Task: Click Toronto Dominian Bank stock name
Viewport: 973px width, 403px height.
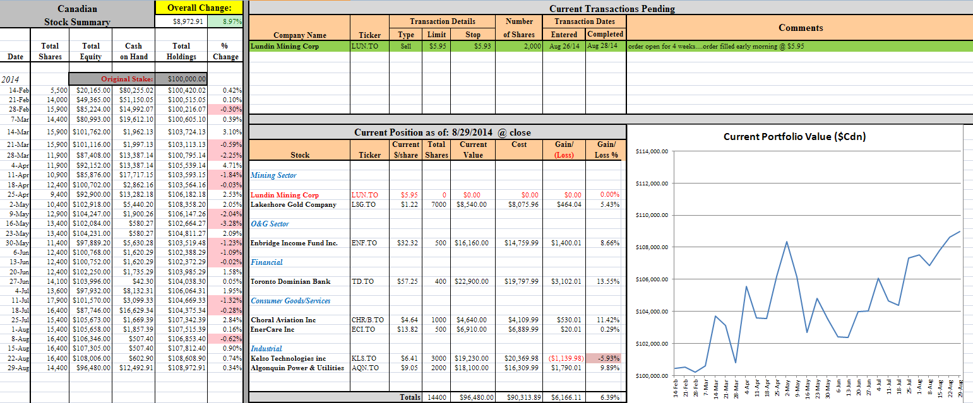Action: (290, 281)
